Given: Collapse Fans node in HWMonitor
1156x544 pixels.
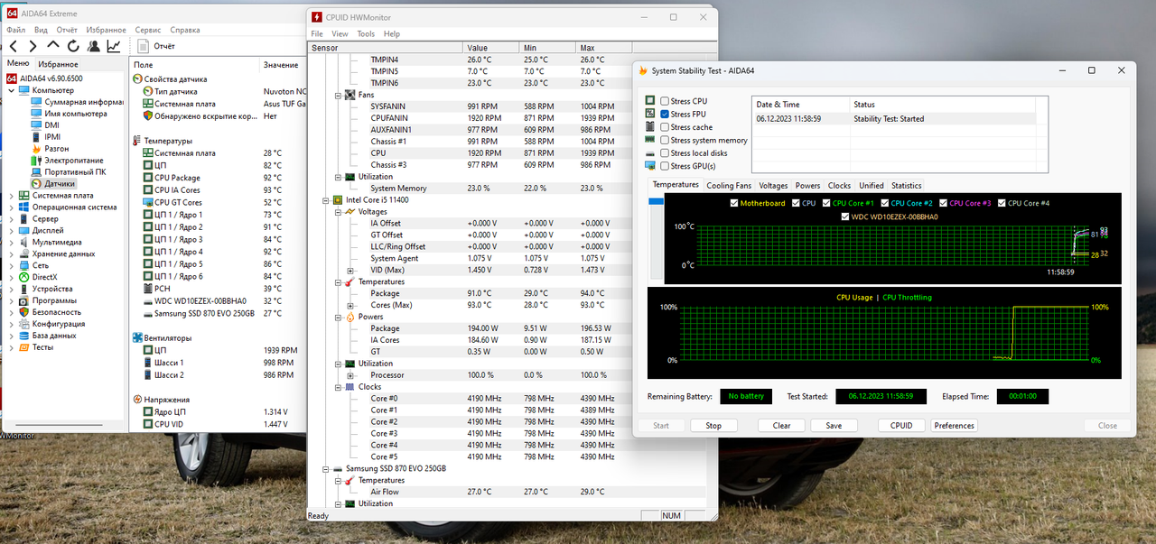Looking at the screenshot, I should click(x=338, y=95).
